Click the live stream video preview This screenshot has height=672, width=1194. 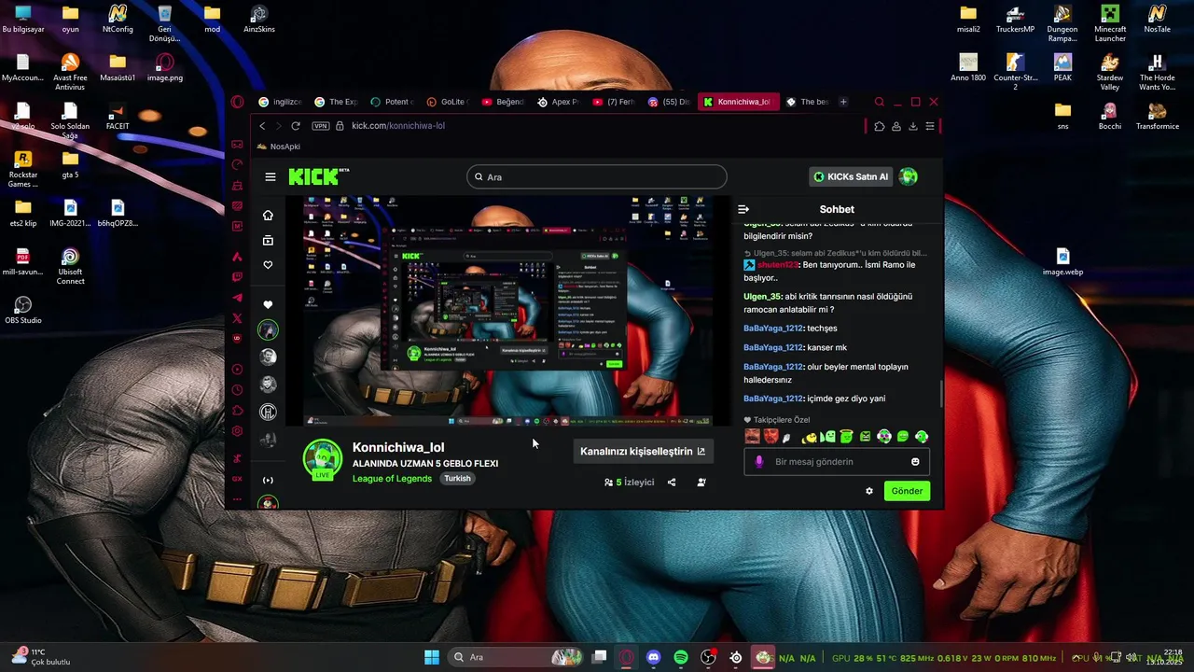click(x=507, y=311)
